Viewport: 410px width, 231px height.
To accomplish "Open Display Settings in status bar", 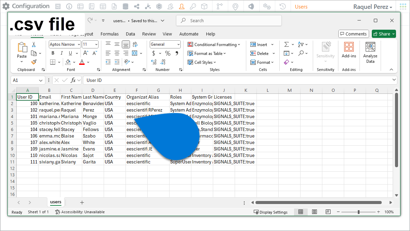I will (x=270, y=212).
